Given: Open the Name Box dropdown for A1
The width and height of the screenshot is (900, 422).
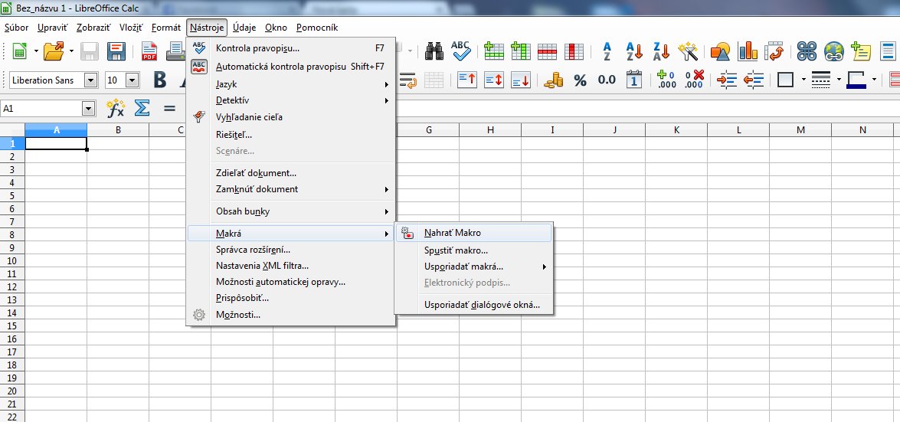Looking at the screenshot, I should (x=88, y=109).
